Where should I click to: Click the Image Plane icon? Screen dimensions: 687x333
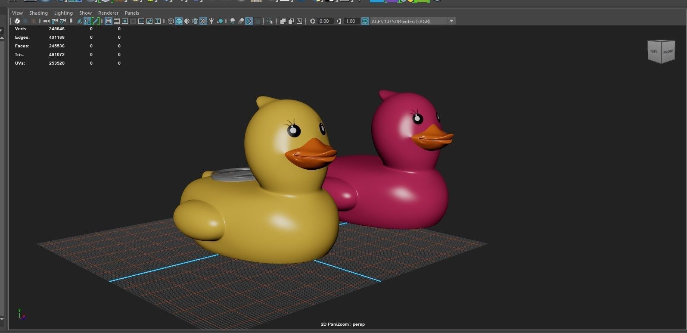coord(79,21)
